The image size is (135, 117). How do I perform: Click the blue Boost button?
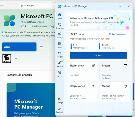98,55
